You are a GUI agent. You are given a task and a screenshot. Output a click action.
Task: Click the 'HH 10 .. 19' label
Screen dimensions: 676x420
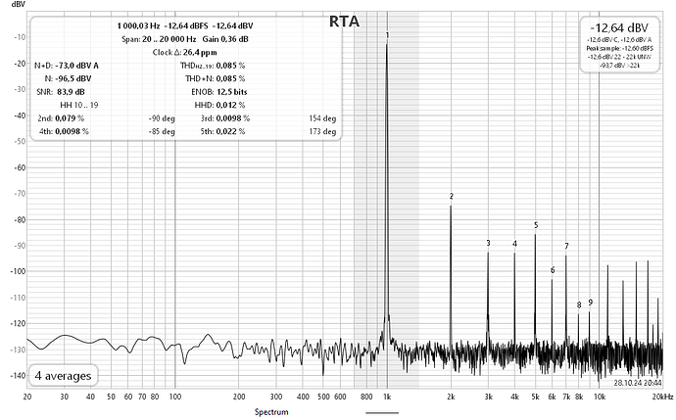tap(79, 105)
